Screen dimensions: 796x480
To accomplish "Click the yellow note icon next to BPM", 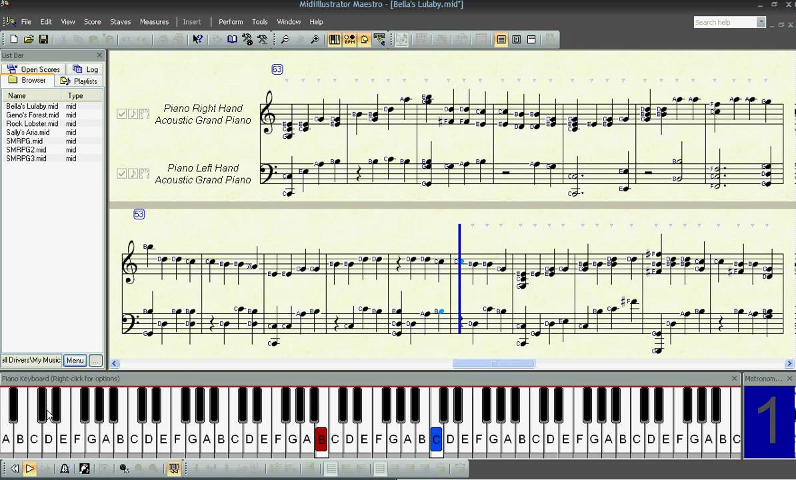I will [364, 39].
